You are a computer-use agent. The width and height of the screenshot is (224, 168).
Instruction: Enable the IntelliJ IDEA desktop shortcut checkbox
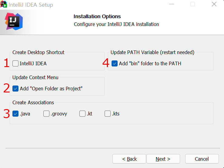(15, 63)
